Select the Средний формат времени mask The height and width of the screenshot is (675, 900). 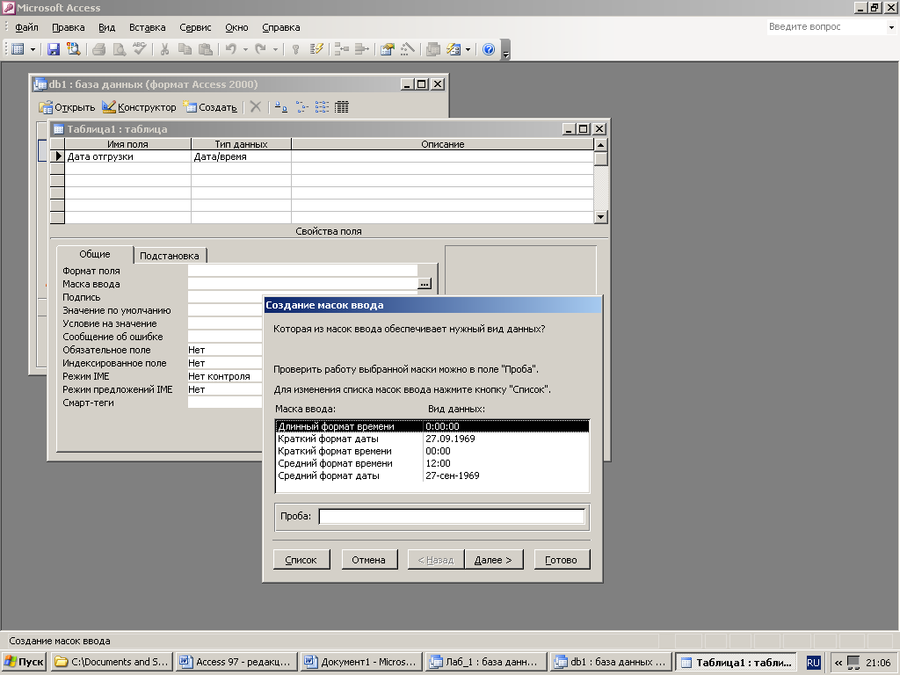(432, 463)
